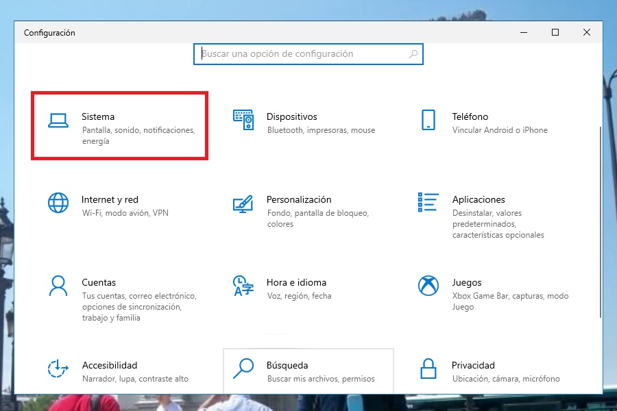
Task: Minimize the Configuración window
Action: [523, 32]
